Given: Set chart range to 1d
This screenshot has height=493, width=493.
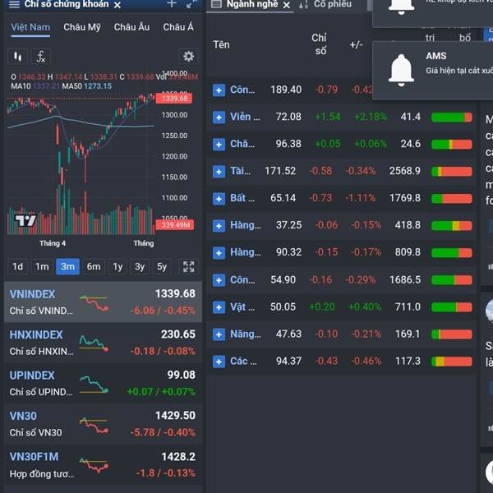Looking at the screenshot, I should 17,266.
